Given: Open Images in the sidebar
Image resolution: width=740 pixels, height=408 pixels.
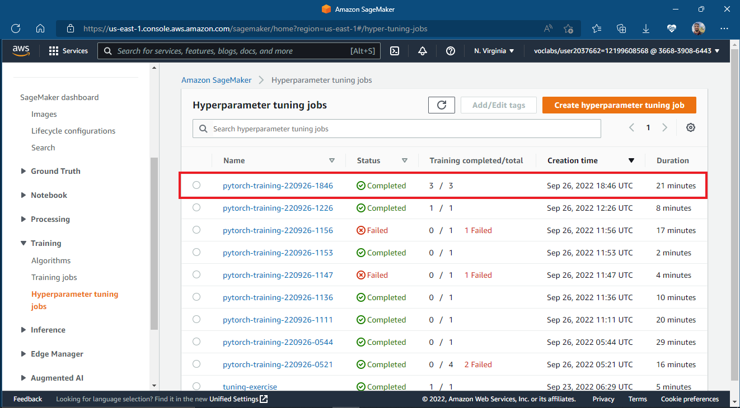Looking at the screenshot, I should (44, 114).
